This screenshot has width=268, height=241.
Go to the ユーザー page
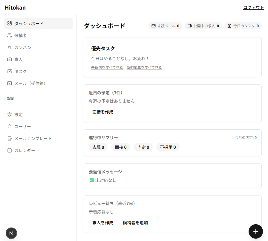point(22,126)
